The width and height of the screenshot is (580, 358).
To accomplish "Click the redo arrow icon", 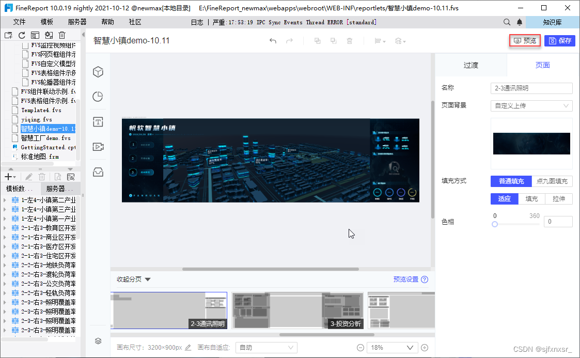I will click(289, 40).
